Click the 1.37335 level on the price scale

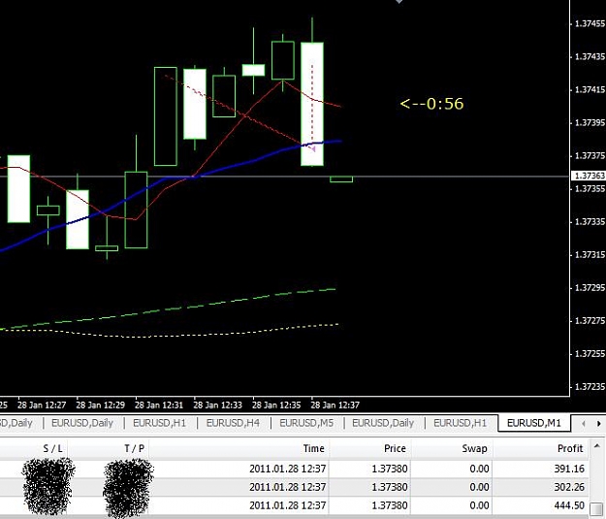590,221
